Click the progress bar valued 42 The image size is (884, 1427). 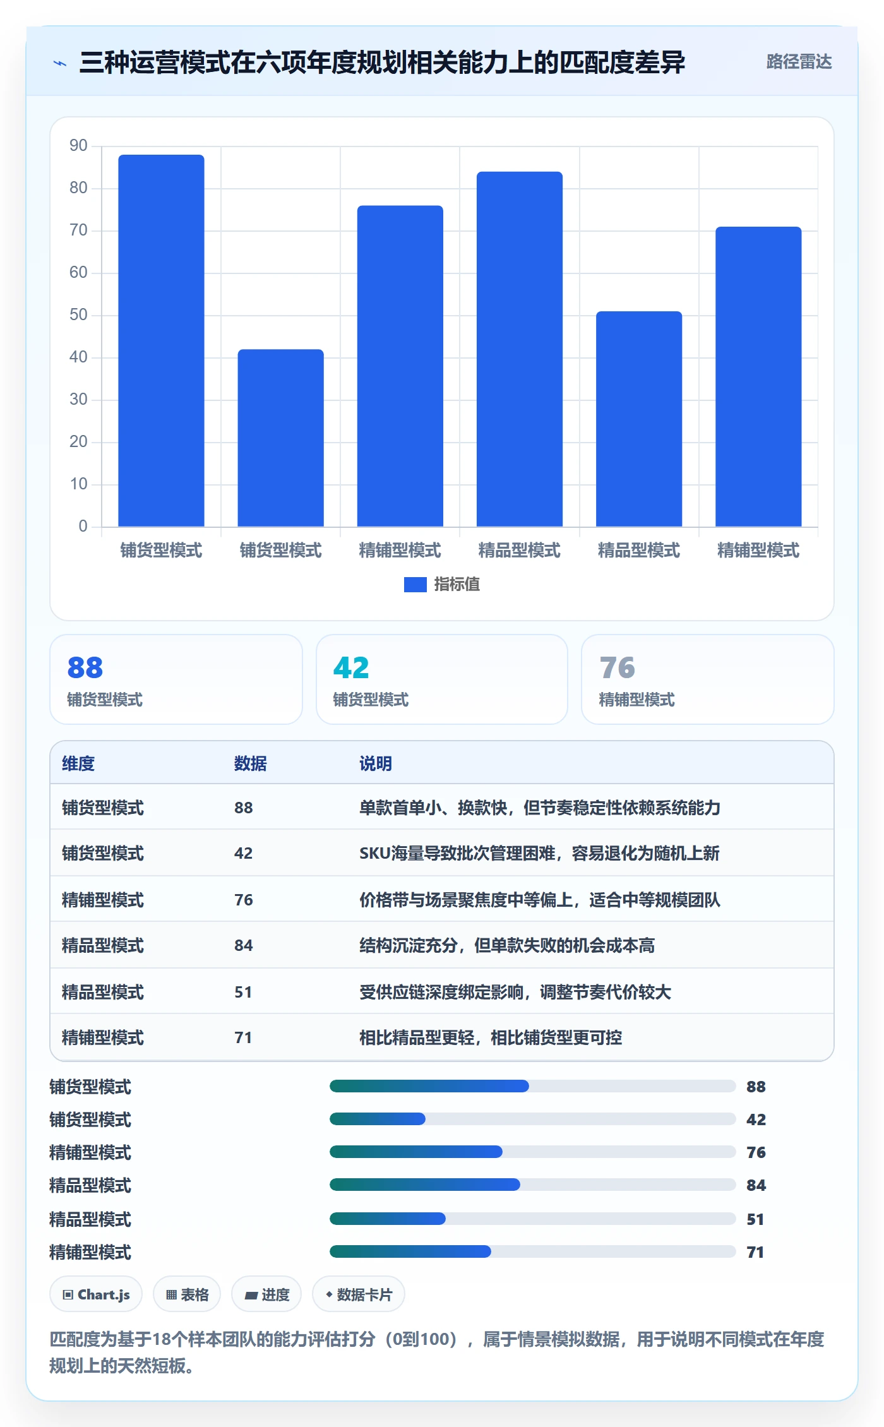click(532, 1119)
